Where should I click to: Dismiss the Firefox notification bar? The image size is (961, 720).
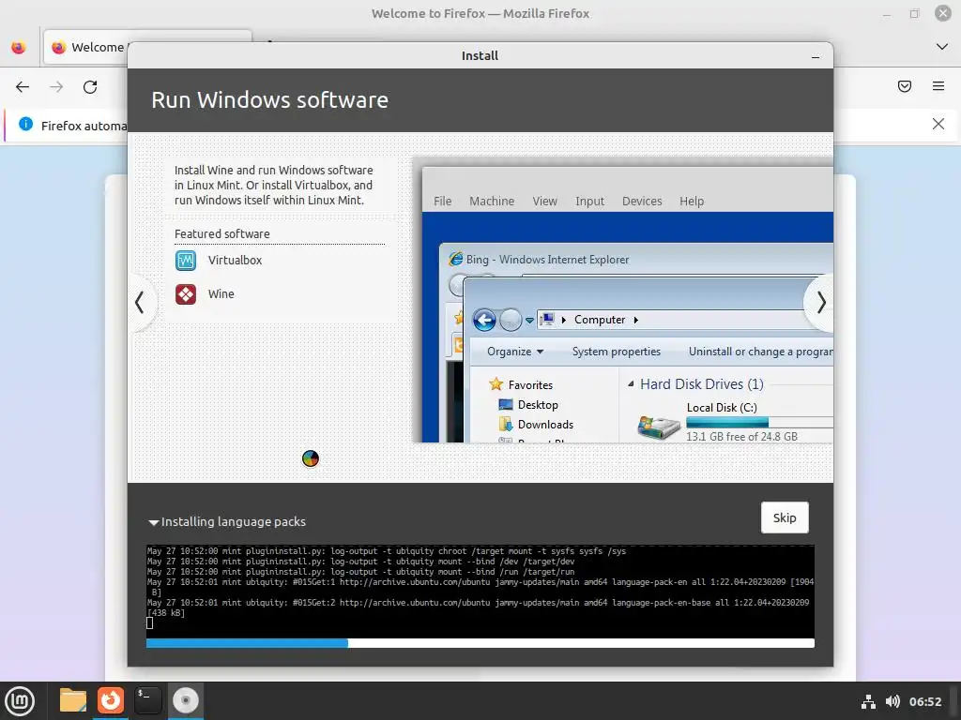[938, 125]
